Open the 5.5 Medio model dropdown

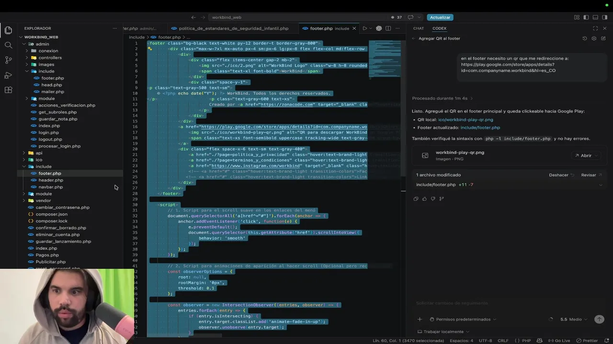[574, 319]
